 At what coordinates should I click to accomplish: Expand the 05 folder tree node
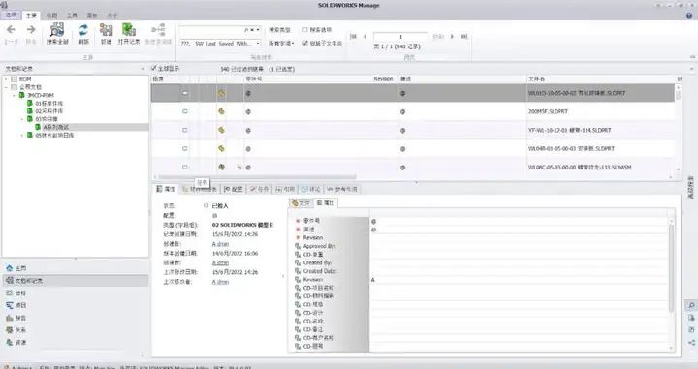(22, 136)
